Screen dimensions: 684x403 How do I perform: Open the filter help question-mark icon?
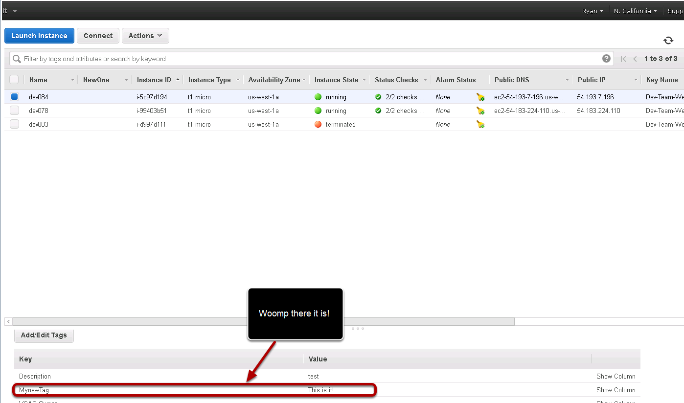pyautogui.click(x=606, y=59)
